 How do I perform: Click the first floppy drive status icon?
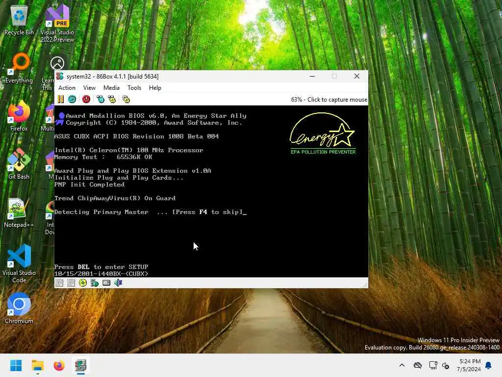(x=59, y=283)
